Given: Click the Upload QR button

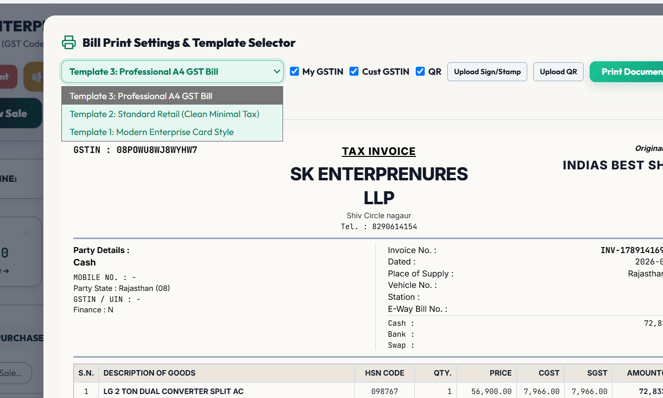Looking at the screenshot, I should [558, 72].
